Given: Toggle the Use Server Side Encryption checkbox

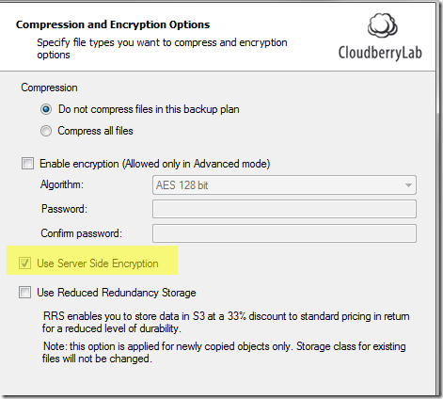Looking at the screenshot, I should pos(24,263).
